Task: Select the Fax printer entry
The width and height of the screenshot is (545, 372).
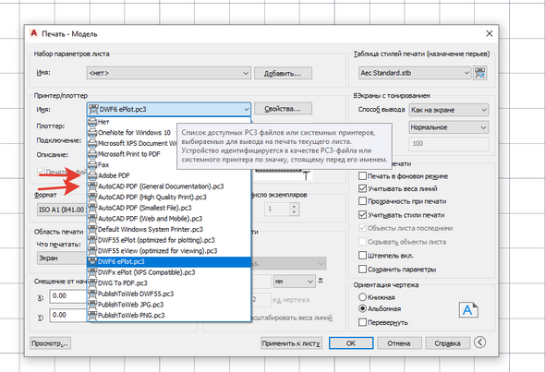Action: click(132, 164)
